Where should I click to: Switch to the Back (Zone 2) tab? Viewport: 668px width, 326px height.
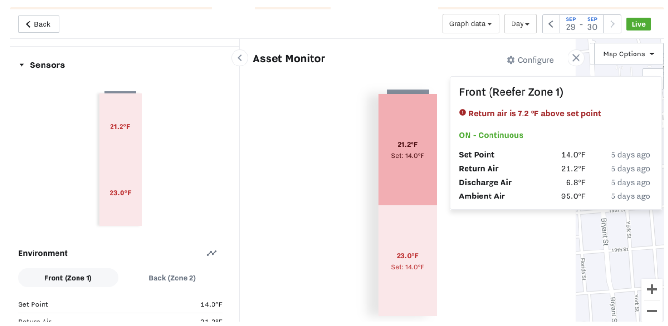[x=172, y=278]
